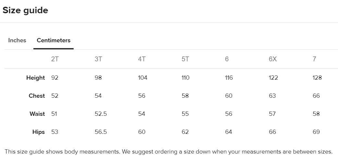
Task: Click the 6X size column header
Action: pos(273,59)
